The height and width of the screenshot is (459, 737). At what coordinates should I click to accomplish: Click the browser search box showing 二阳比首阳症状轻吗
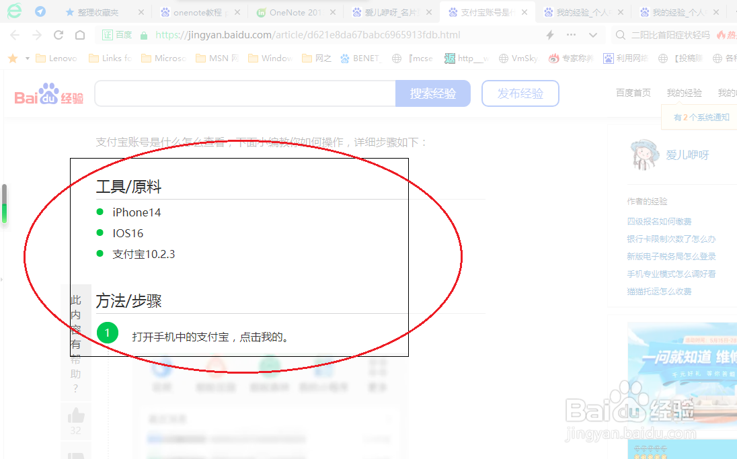[670, 35]
